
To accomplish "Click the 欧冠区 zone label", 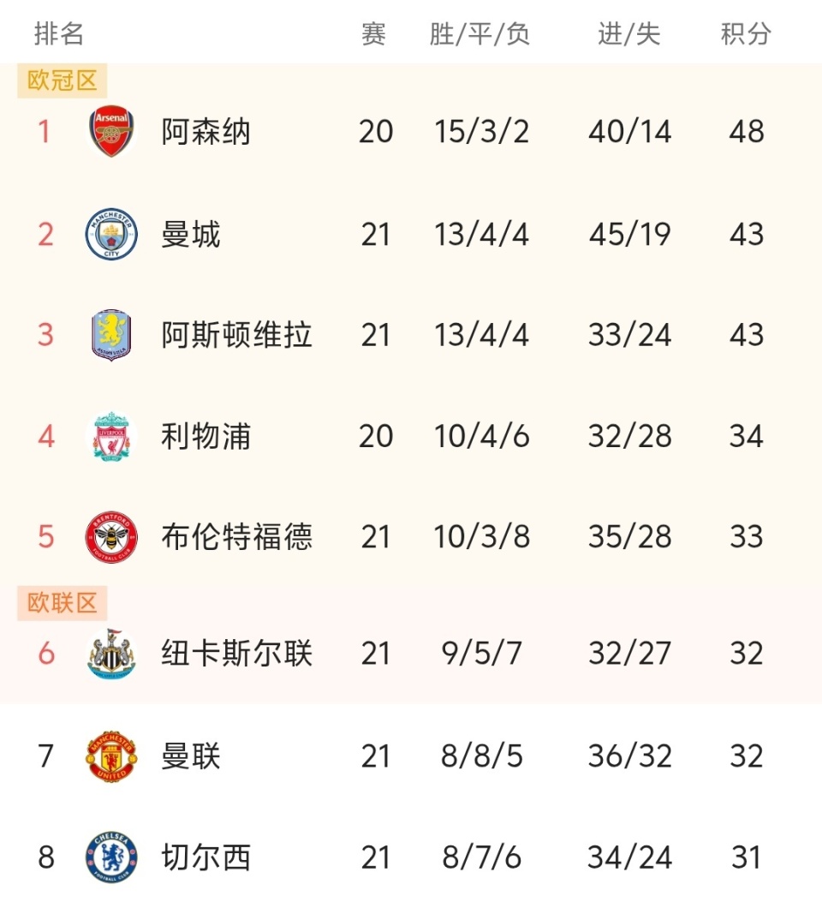I will click(62, 81).
